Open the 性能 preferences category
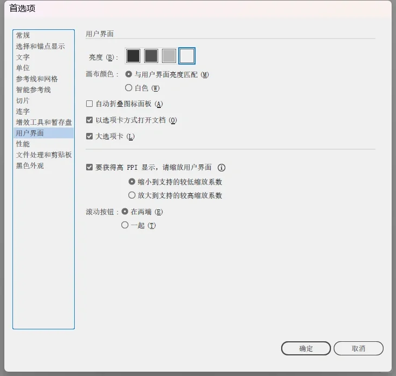Viewport: 396px width, 376px height. 43,144
